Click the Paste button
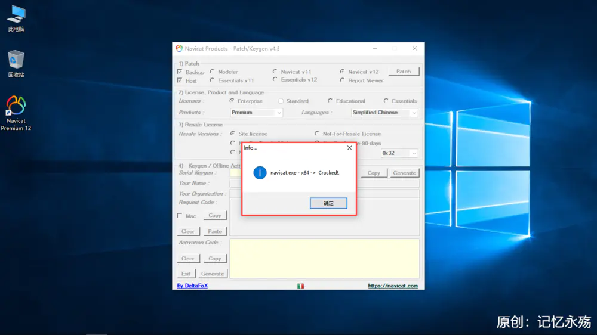The image size is (597, 335). 215,231
